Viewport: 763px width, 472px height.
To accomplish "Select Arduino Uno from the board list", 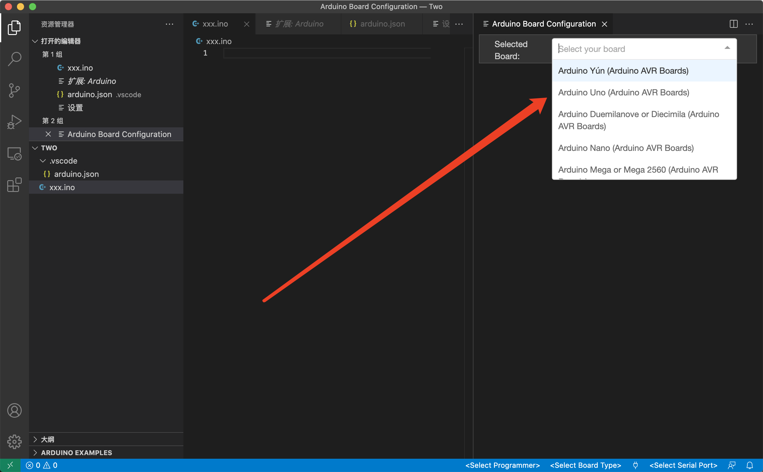I will coord(623,93).
